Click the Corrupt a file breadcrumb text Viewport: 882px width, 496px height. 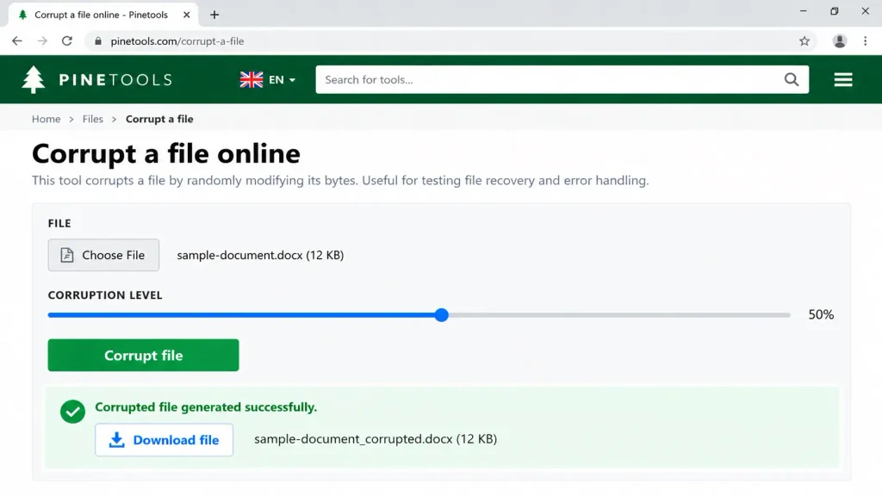click(x=159, y=119)
